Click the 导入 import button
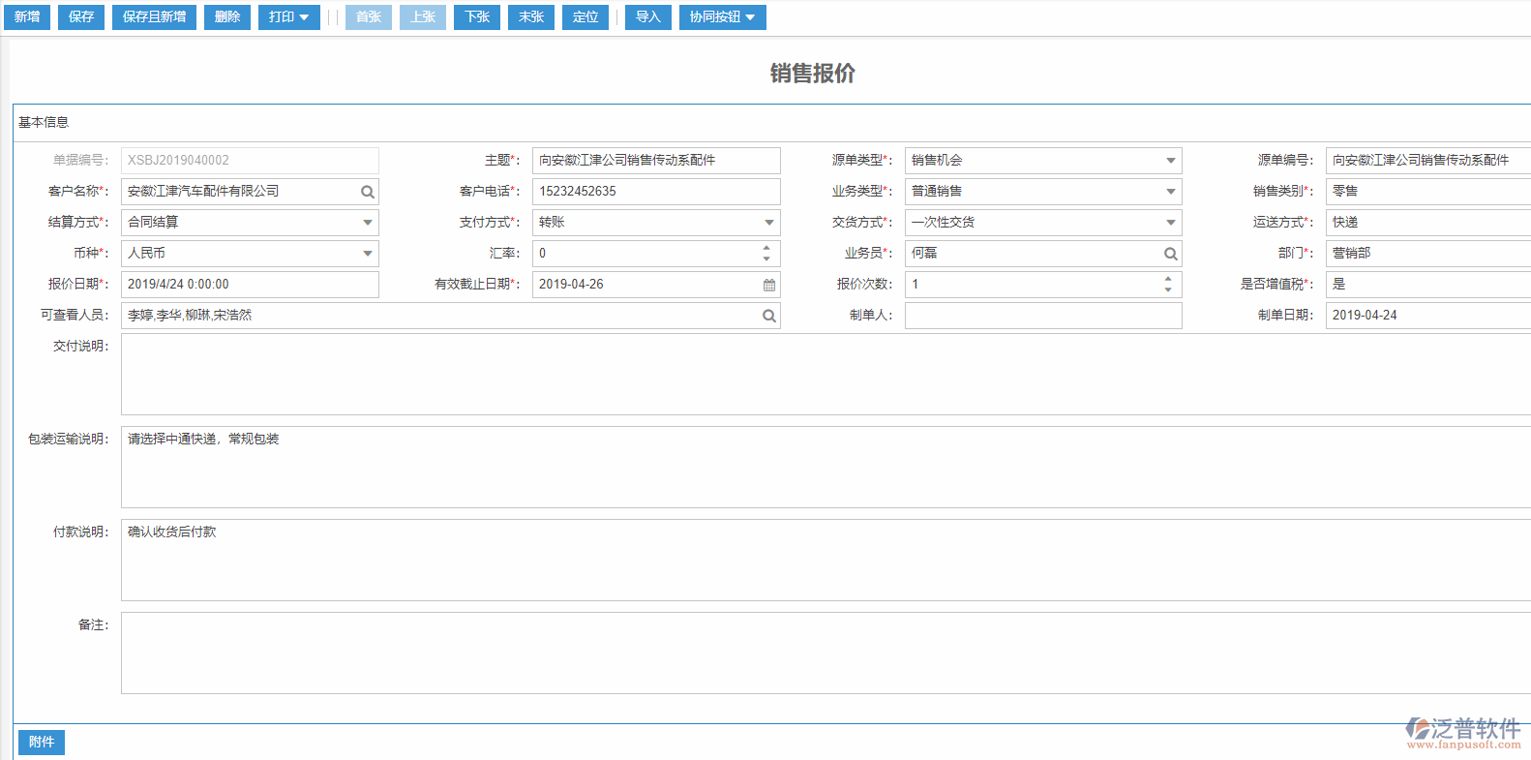The image size is (1531, 760). [647, 17]
